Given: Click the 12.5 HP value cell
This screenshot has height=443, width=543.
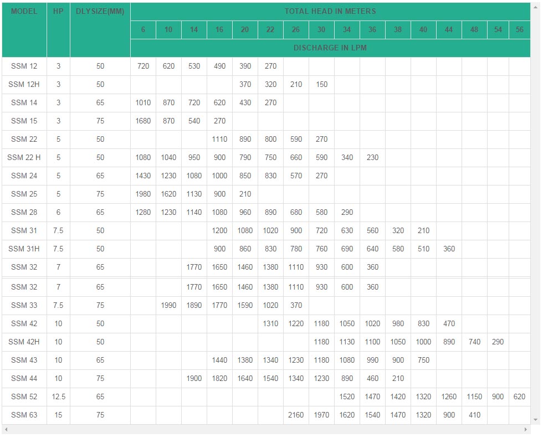Looking at the screenshot, I should point(58,396).
